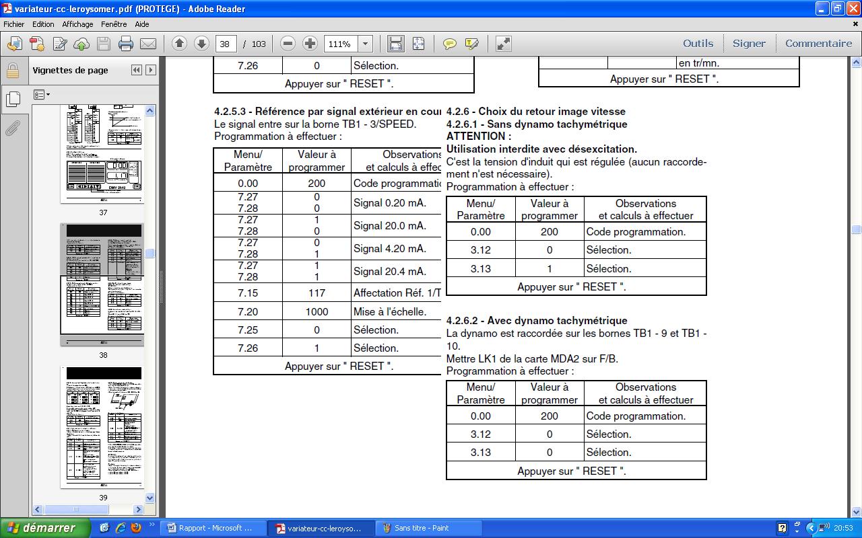
Task: Click the thumbnail panel scroll up arrow
Action: 150,110
